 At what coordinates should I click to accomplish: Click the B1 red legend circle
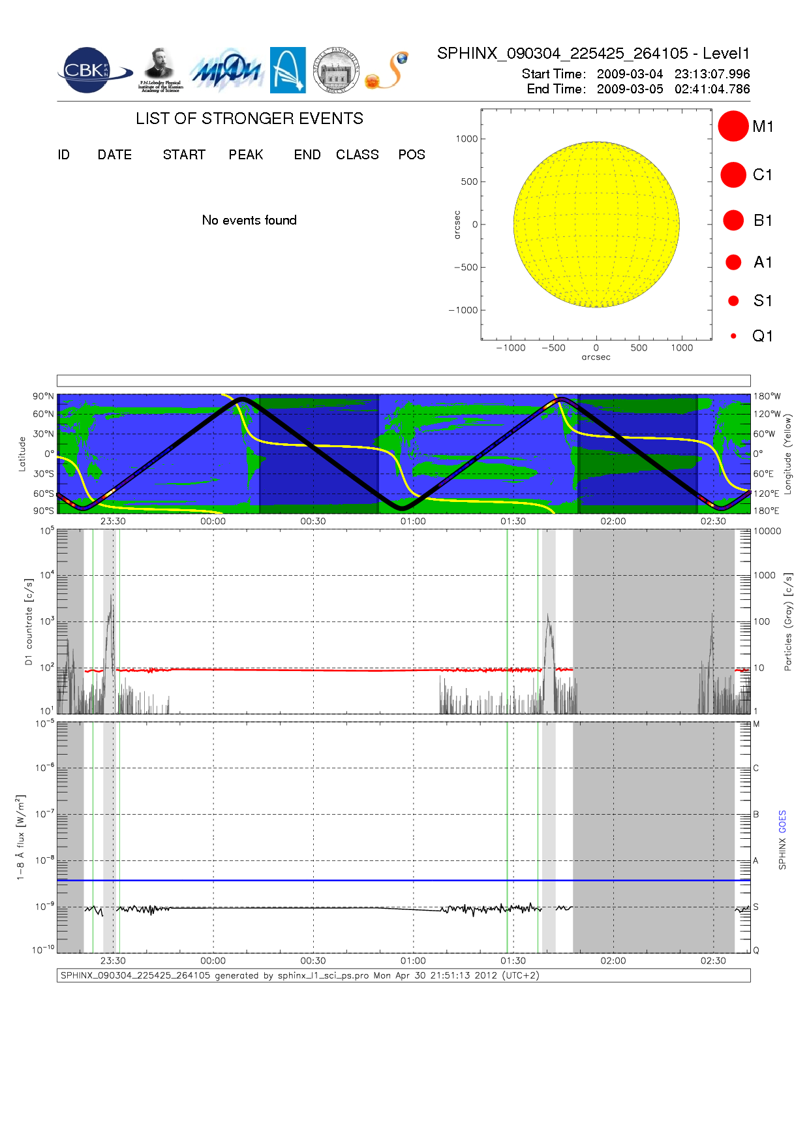(733, 220)
